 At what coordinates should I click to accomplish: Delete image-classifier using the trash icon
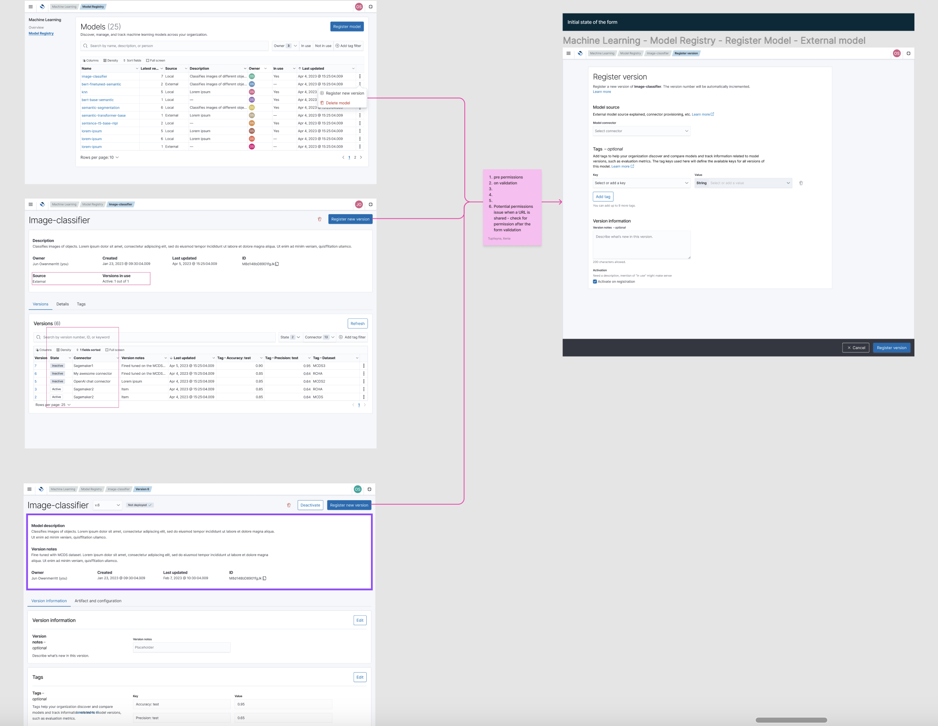coord(320,219)
